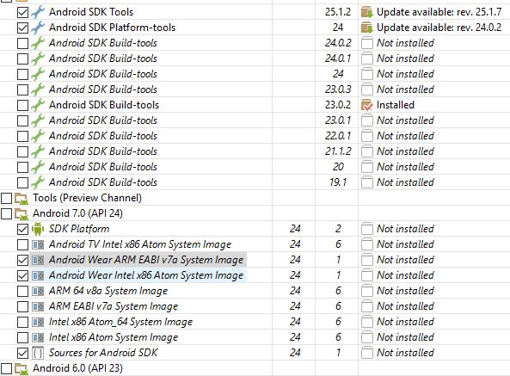Click the system image icon for ARM 64 v8a
This screenshot has width=510, height=376.
(x=38, y=291)
